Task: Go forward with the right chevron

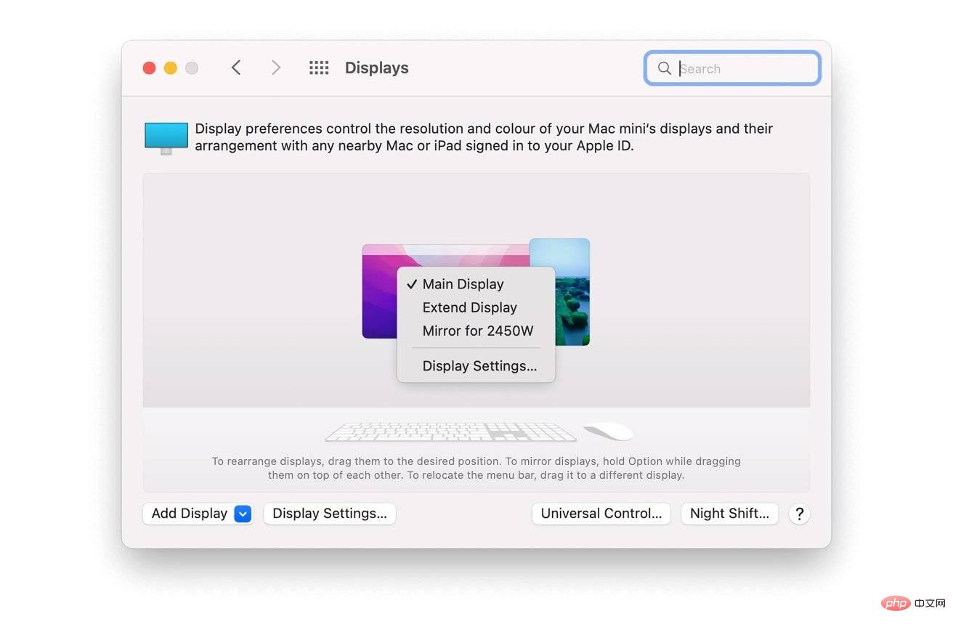Action: (276, 68)
